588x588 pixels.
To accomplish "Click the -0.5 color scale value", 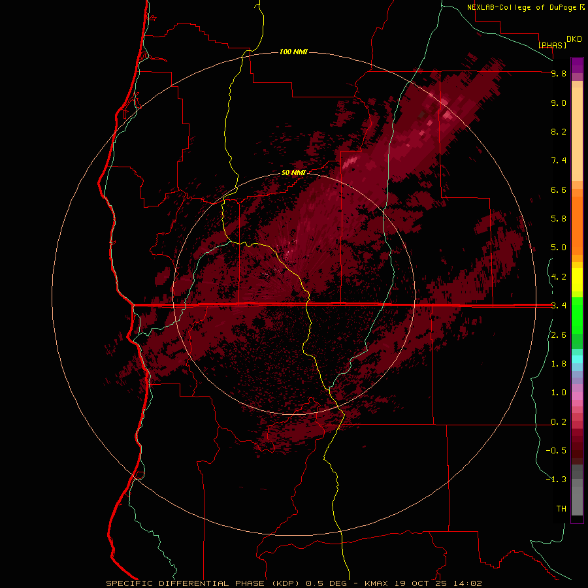I will click(x=556, y=451).
